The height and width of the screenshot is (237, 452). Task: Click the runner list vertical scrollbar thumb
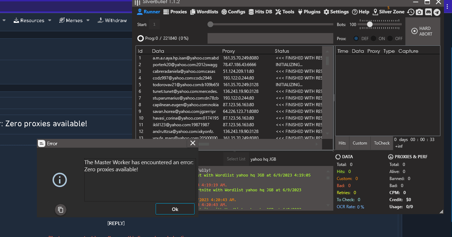[x=327, y=61]
